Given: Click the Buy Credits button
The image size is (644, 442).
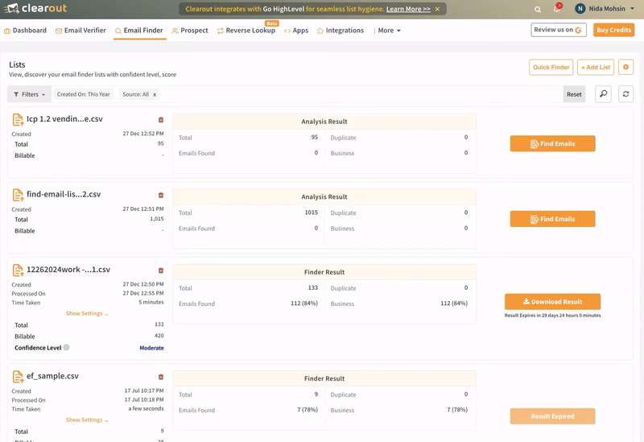Looking at the screenshot, I should coord(613,30).
